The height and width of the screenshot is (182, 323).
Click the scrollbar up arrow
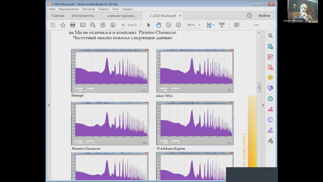tap(259, 33)
